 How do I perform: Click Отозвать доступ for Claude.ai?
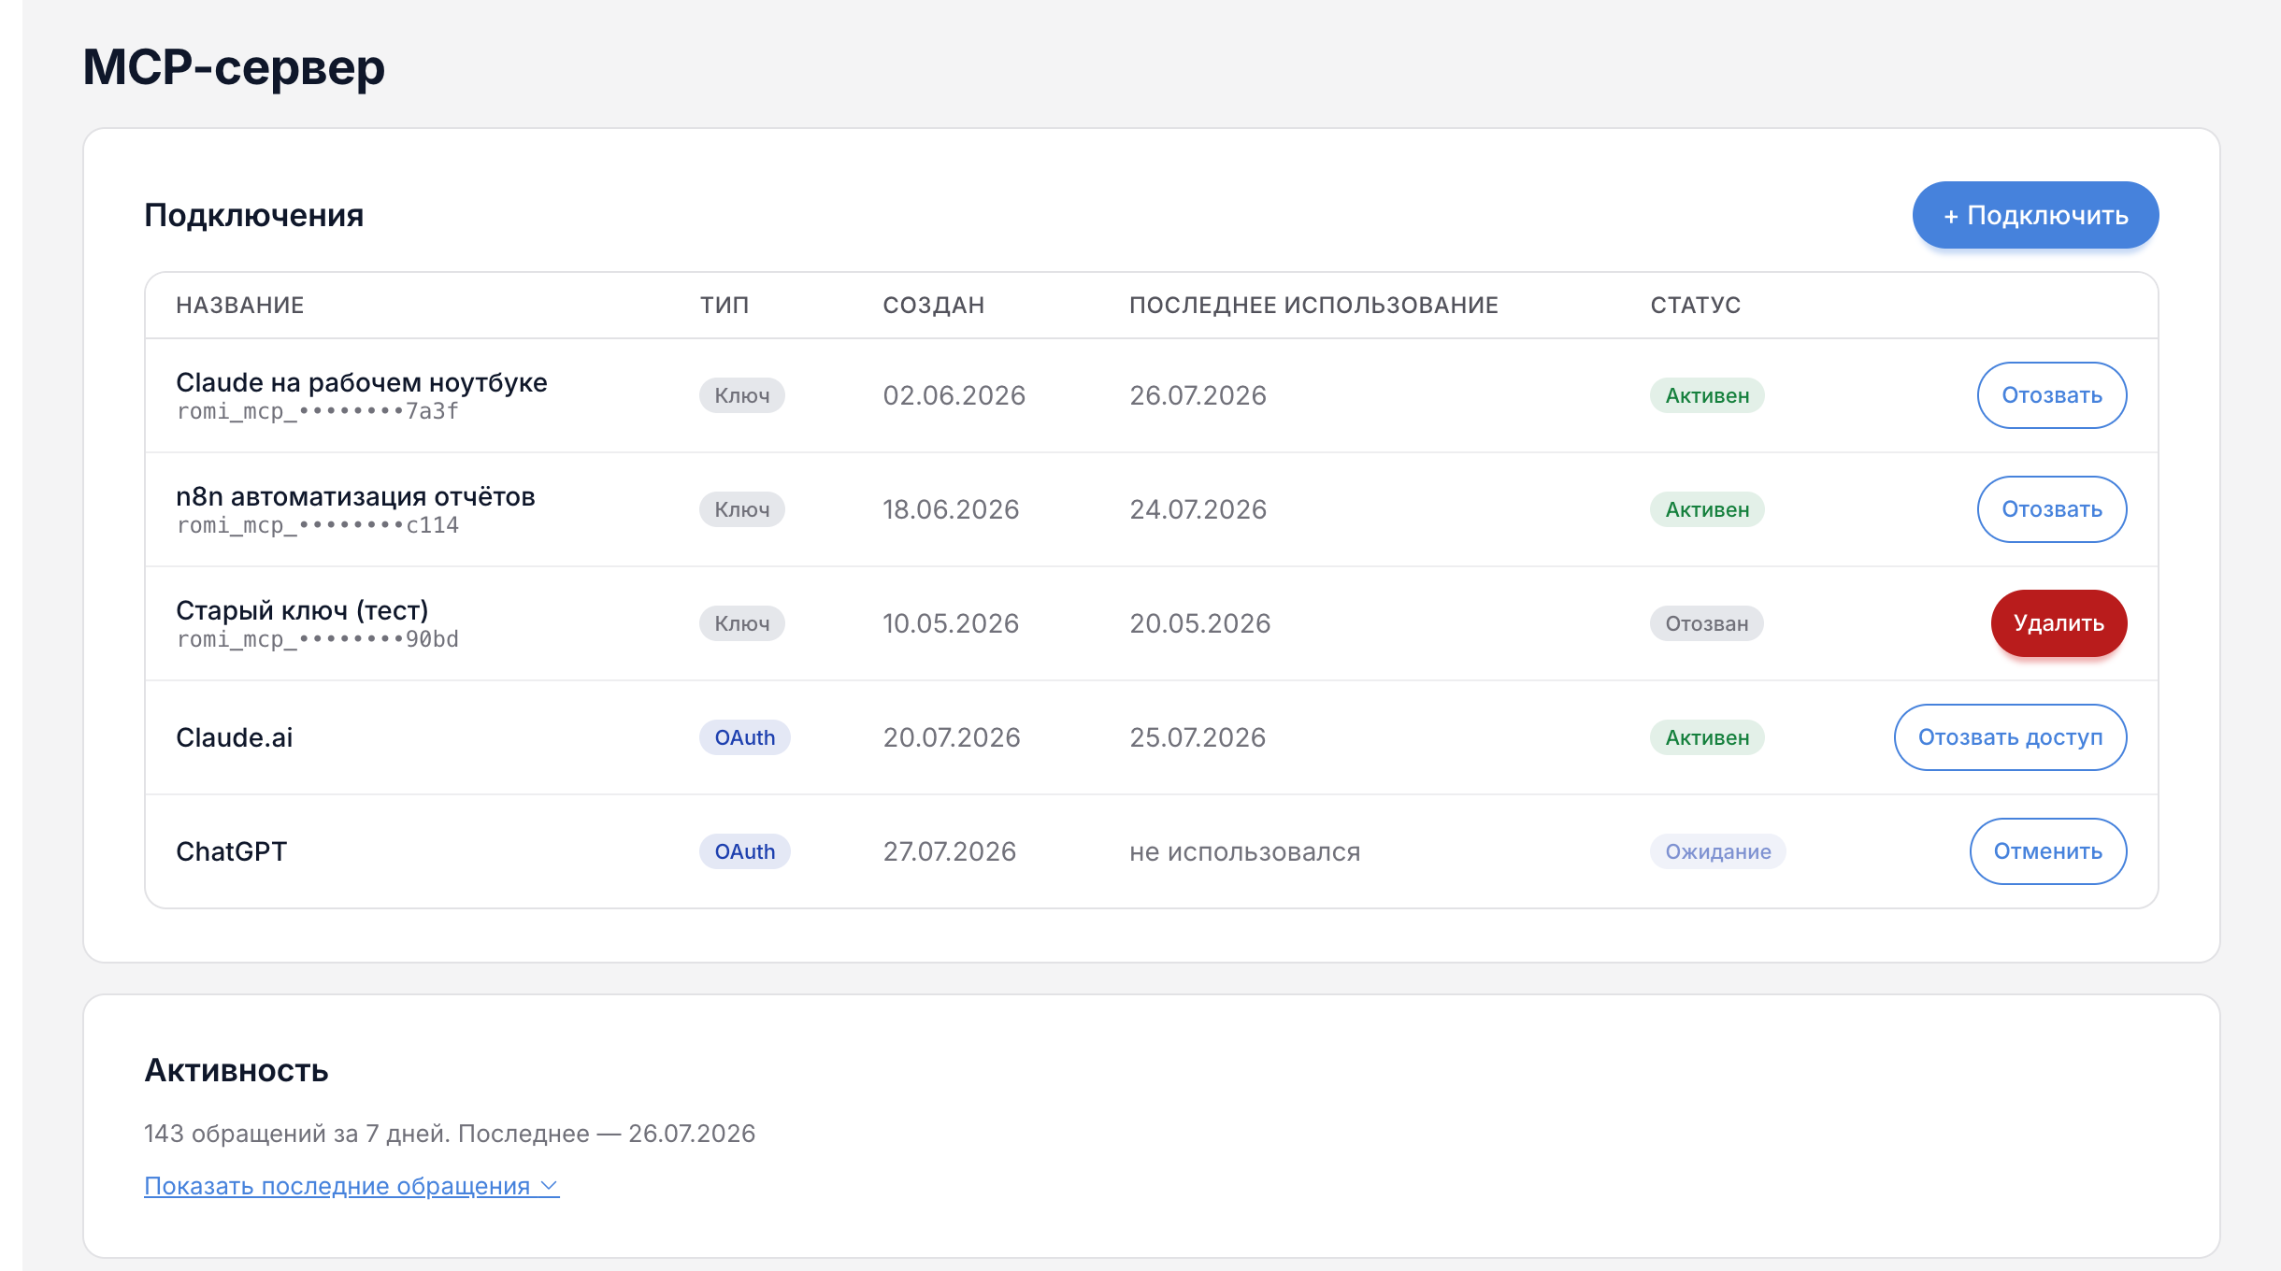(x=2010, y=737)
